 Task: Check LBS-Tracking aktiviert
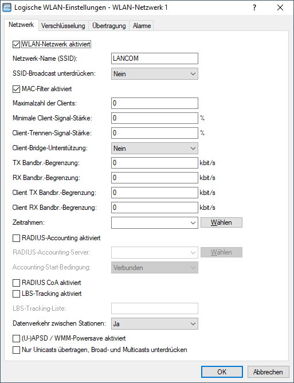(17, 294)
